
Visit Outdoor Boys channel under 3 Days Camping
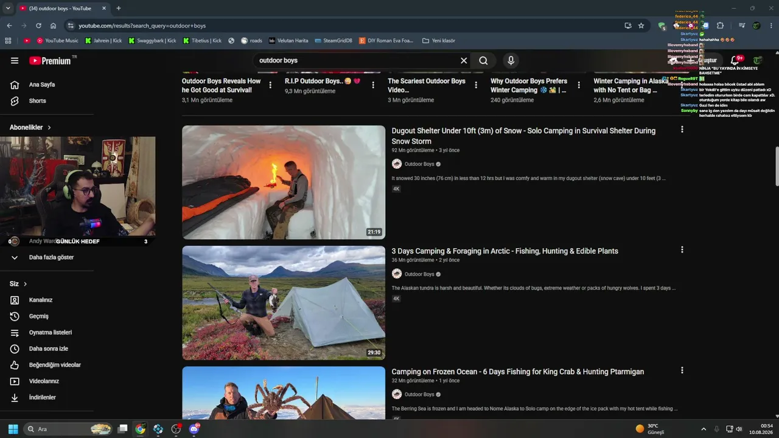[x=419, y=274]
